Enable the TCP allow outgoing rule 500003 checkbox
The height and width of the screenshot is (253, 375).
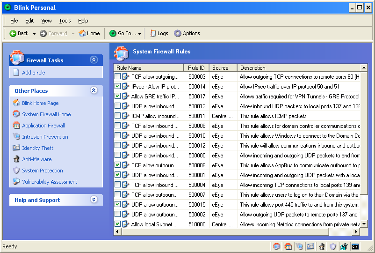click(117, 76)
